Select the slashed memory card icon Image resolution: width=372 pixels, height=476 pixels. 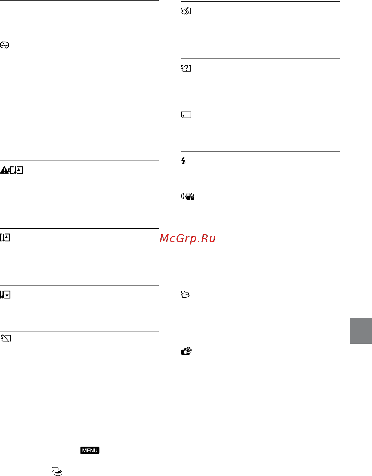click(6, 338)
